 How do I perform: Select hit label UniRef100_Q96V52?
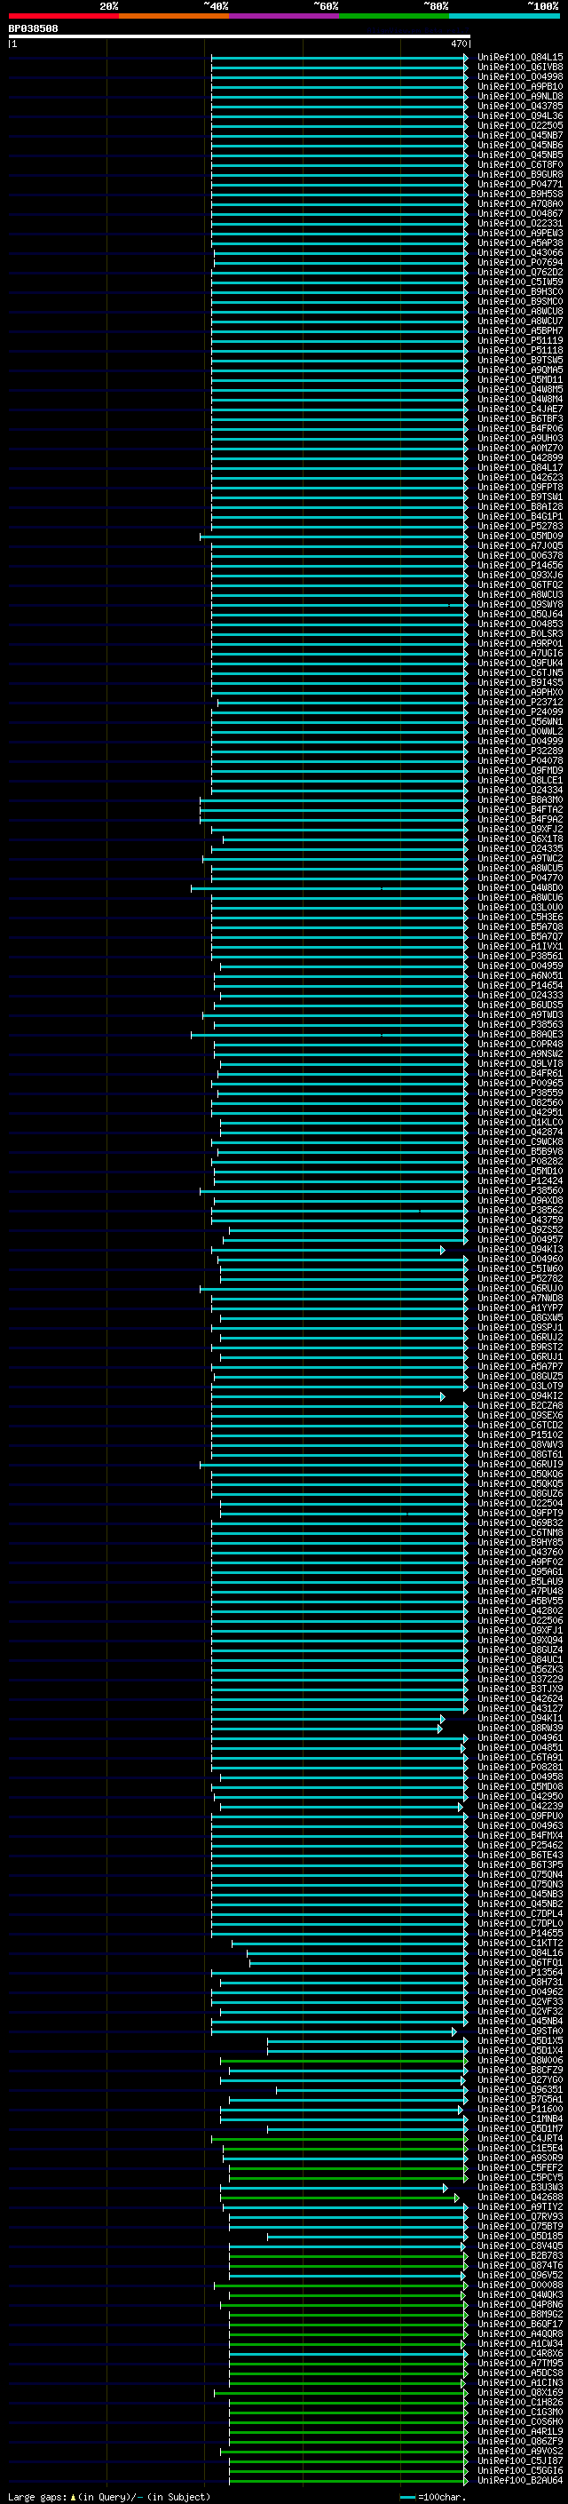tap(520, 2276)
